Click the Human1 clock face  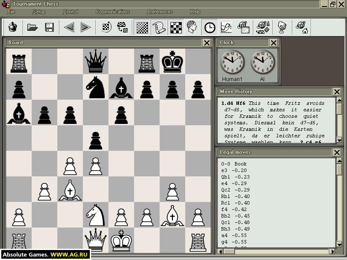tap(232, 62)
